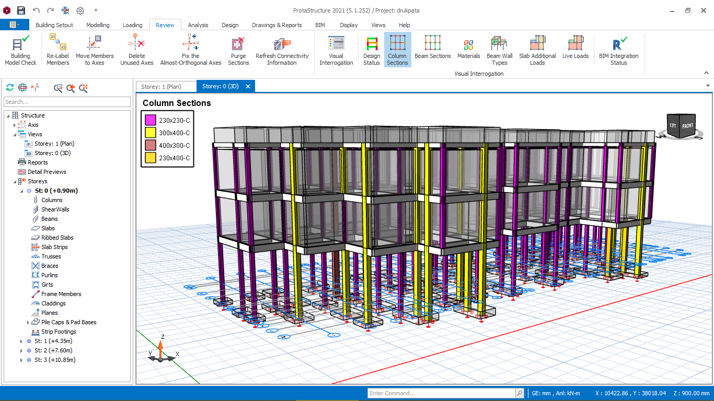
Task: Select Move Members to Axes
Action: [95, 51]
